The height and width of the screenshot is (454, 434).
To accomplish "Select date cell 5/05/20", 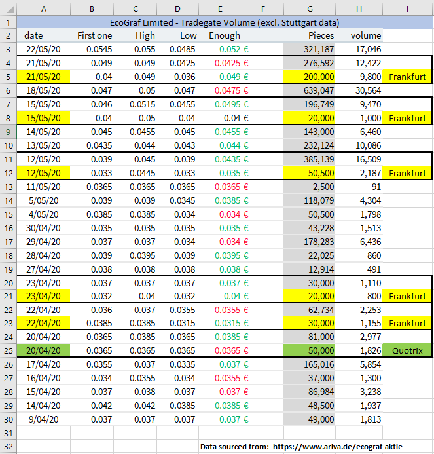I will coord(43,200).
